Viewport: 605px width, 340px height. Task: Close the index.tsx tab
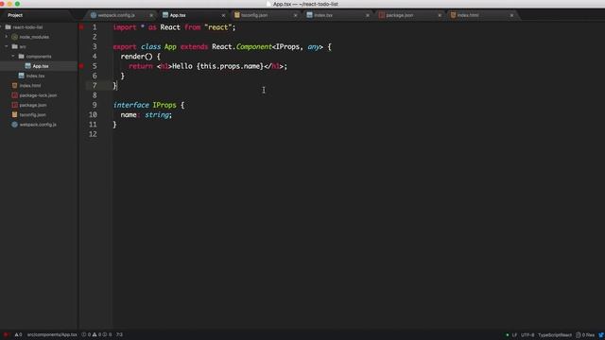(368, 15)
